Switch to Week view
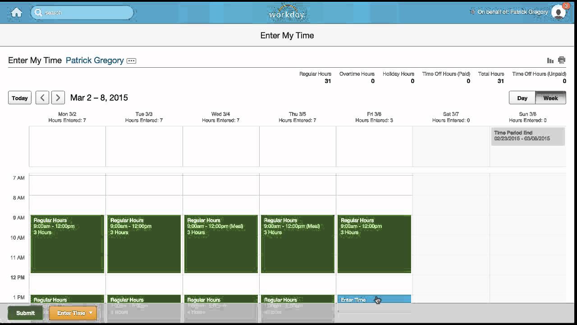The height and width of the screenshot is (325, 577). [x=550, y=98]
